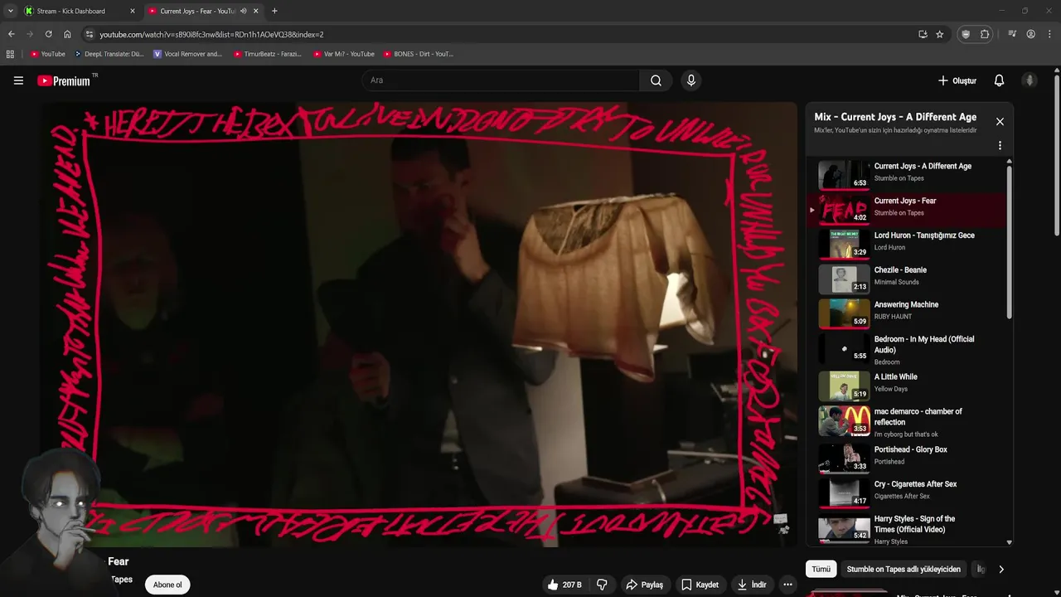Open the YouTube guide hamburger menu
The width and height of the screenshot is (1061, 597).
coord(18,80)
